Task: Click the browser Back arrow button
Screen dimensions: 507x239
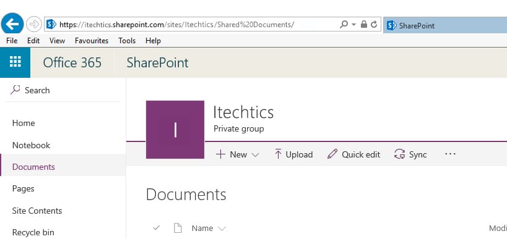Action: (12, 24)
